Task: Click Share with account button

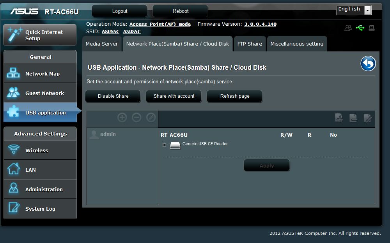Action: coord(174,96)
